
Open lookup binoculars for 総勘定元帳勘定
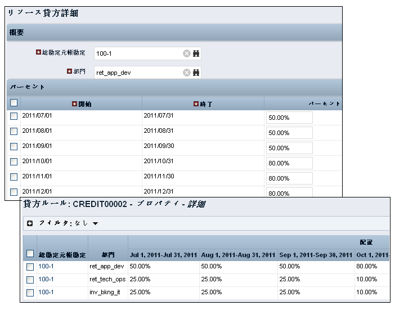(196, 53)
